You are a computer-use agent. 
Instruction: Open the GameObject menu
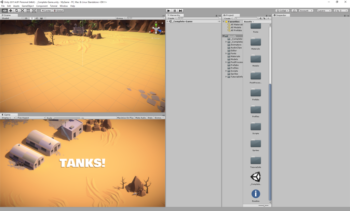28,6
